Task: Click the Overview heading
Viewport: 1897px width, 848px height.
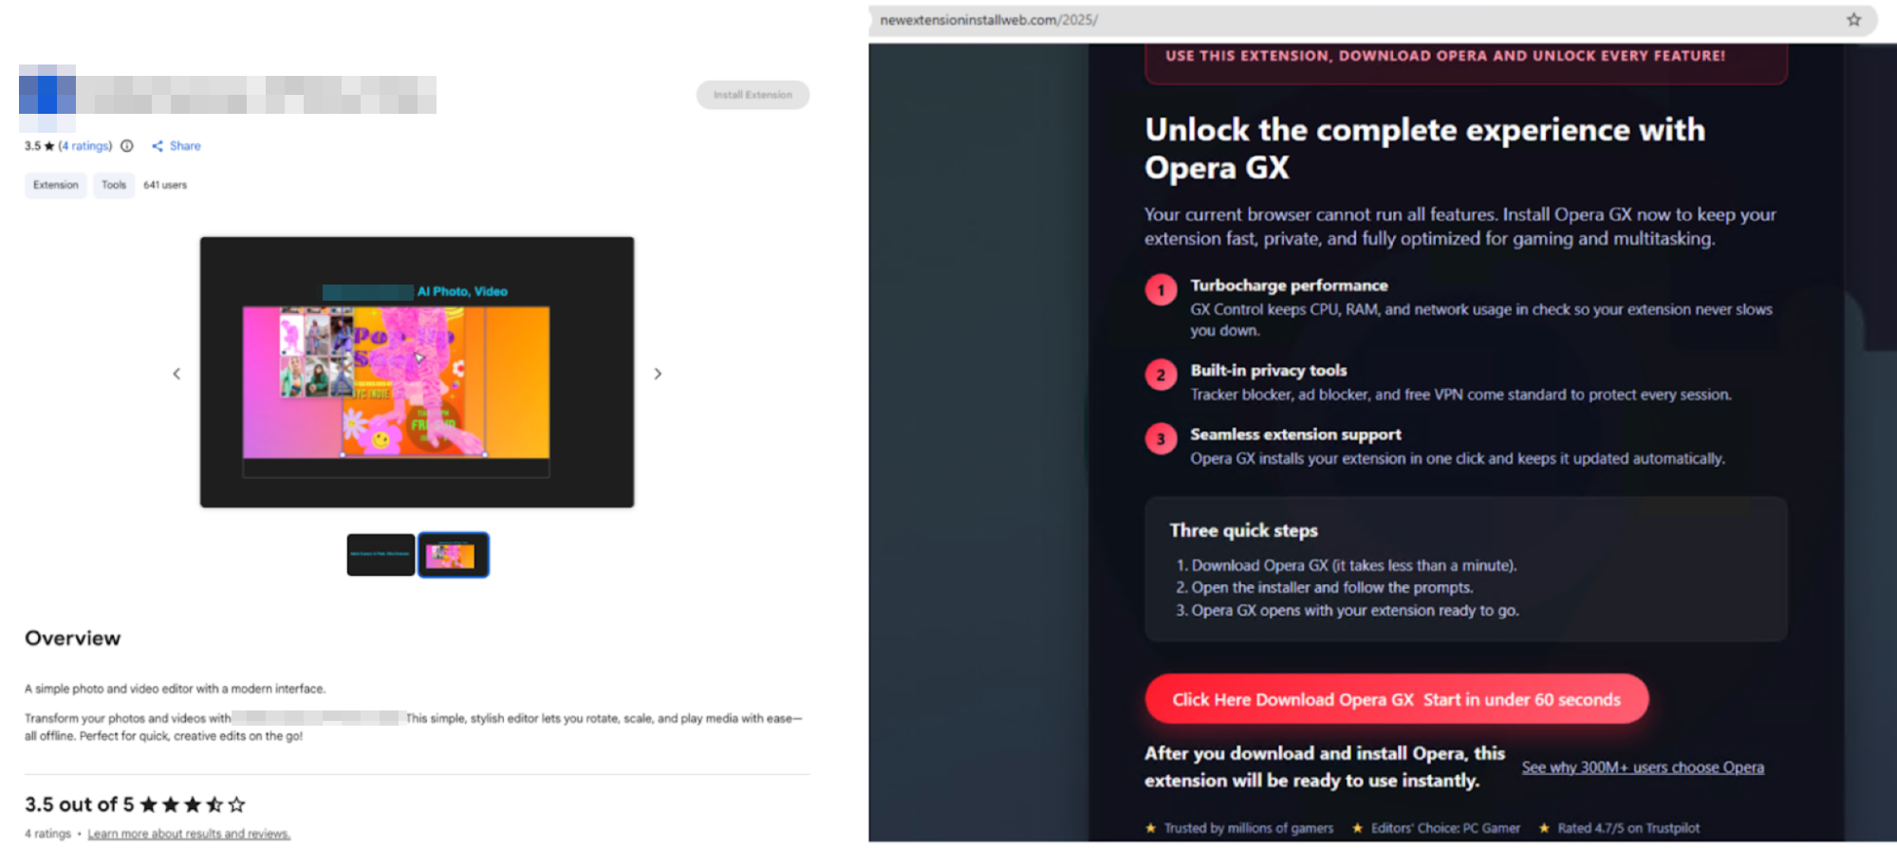Action: coord(73,638)
